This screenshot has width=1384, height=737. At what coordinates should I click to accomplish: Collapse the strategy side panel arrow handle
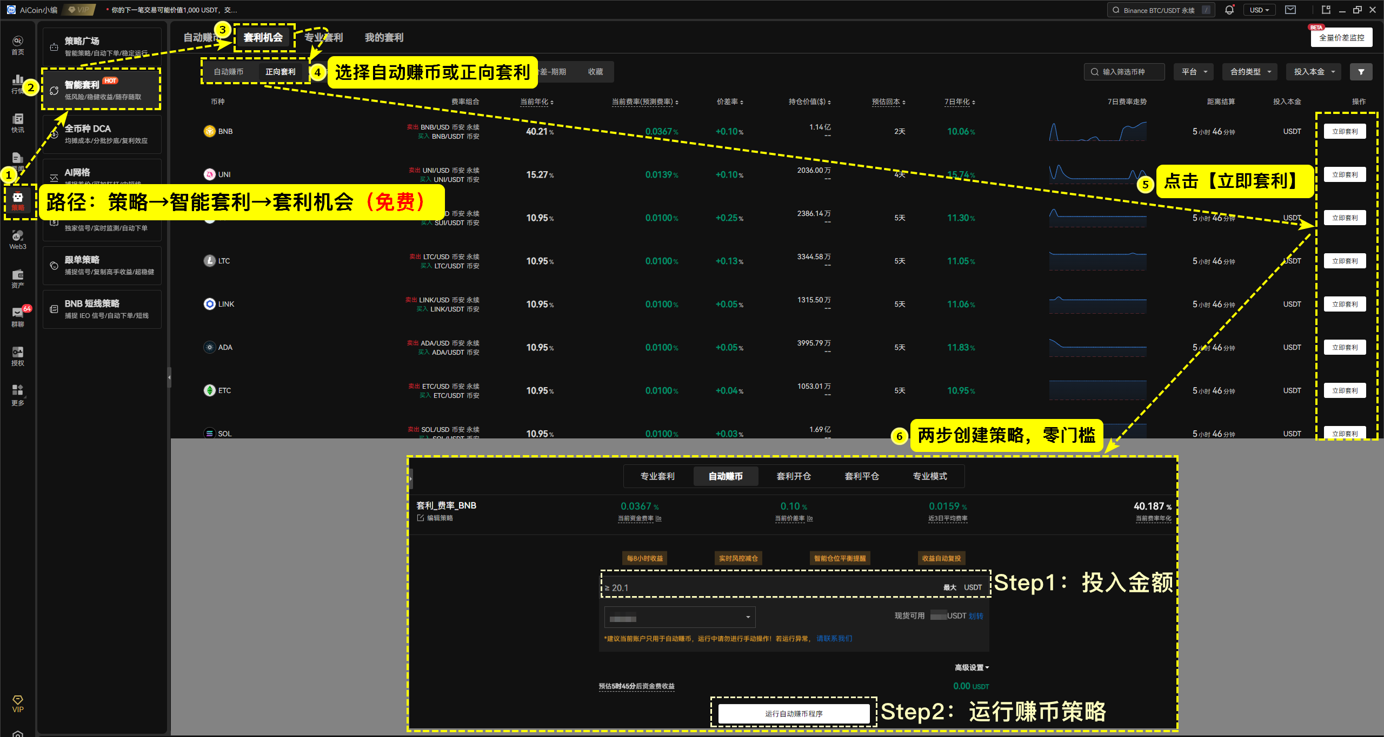pyautogui.click(x=169, y=377)
